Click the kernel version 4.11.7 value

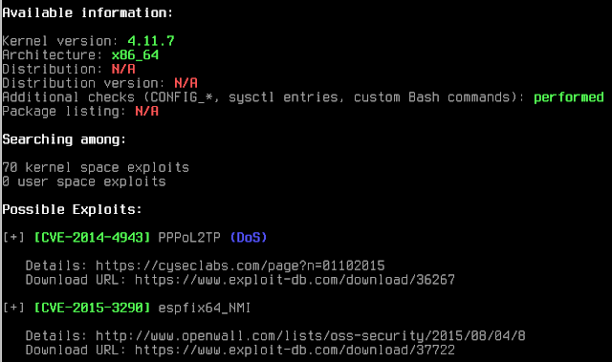tap(151, 41)
